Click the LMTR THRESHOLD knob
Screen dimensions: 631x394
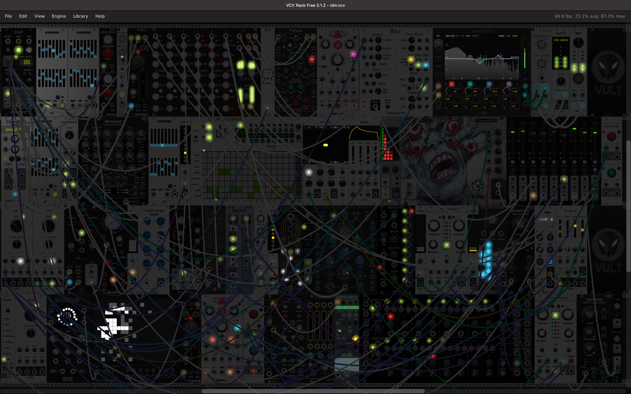[541, 44]
